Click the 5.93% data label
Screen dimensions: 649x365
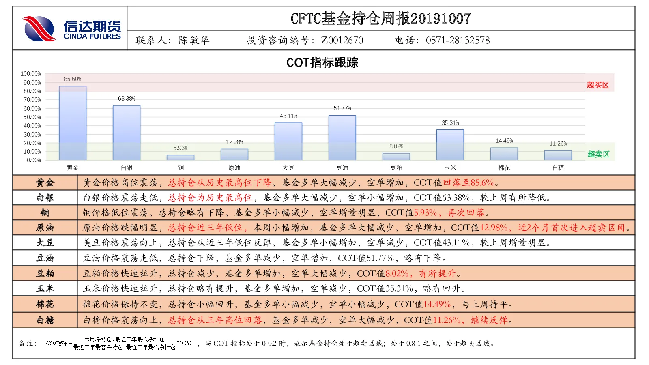pos(181,148)
